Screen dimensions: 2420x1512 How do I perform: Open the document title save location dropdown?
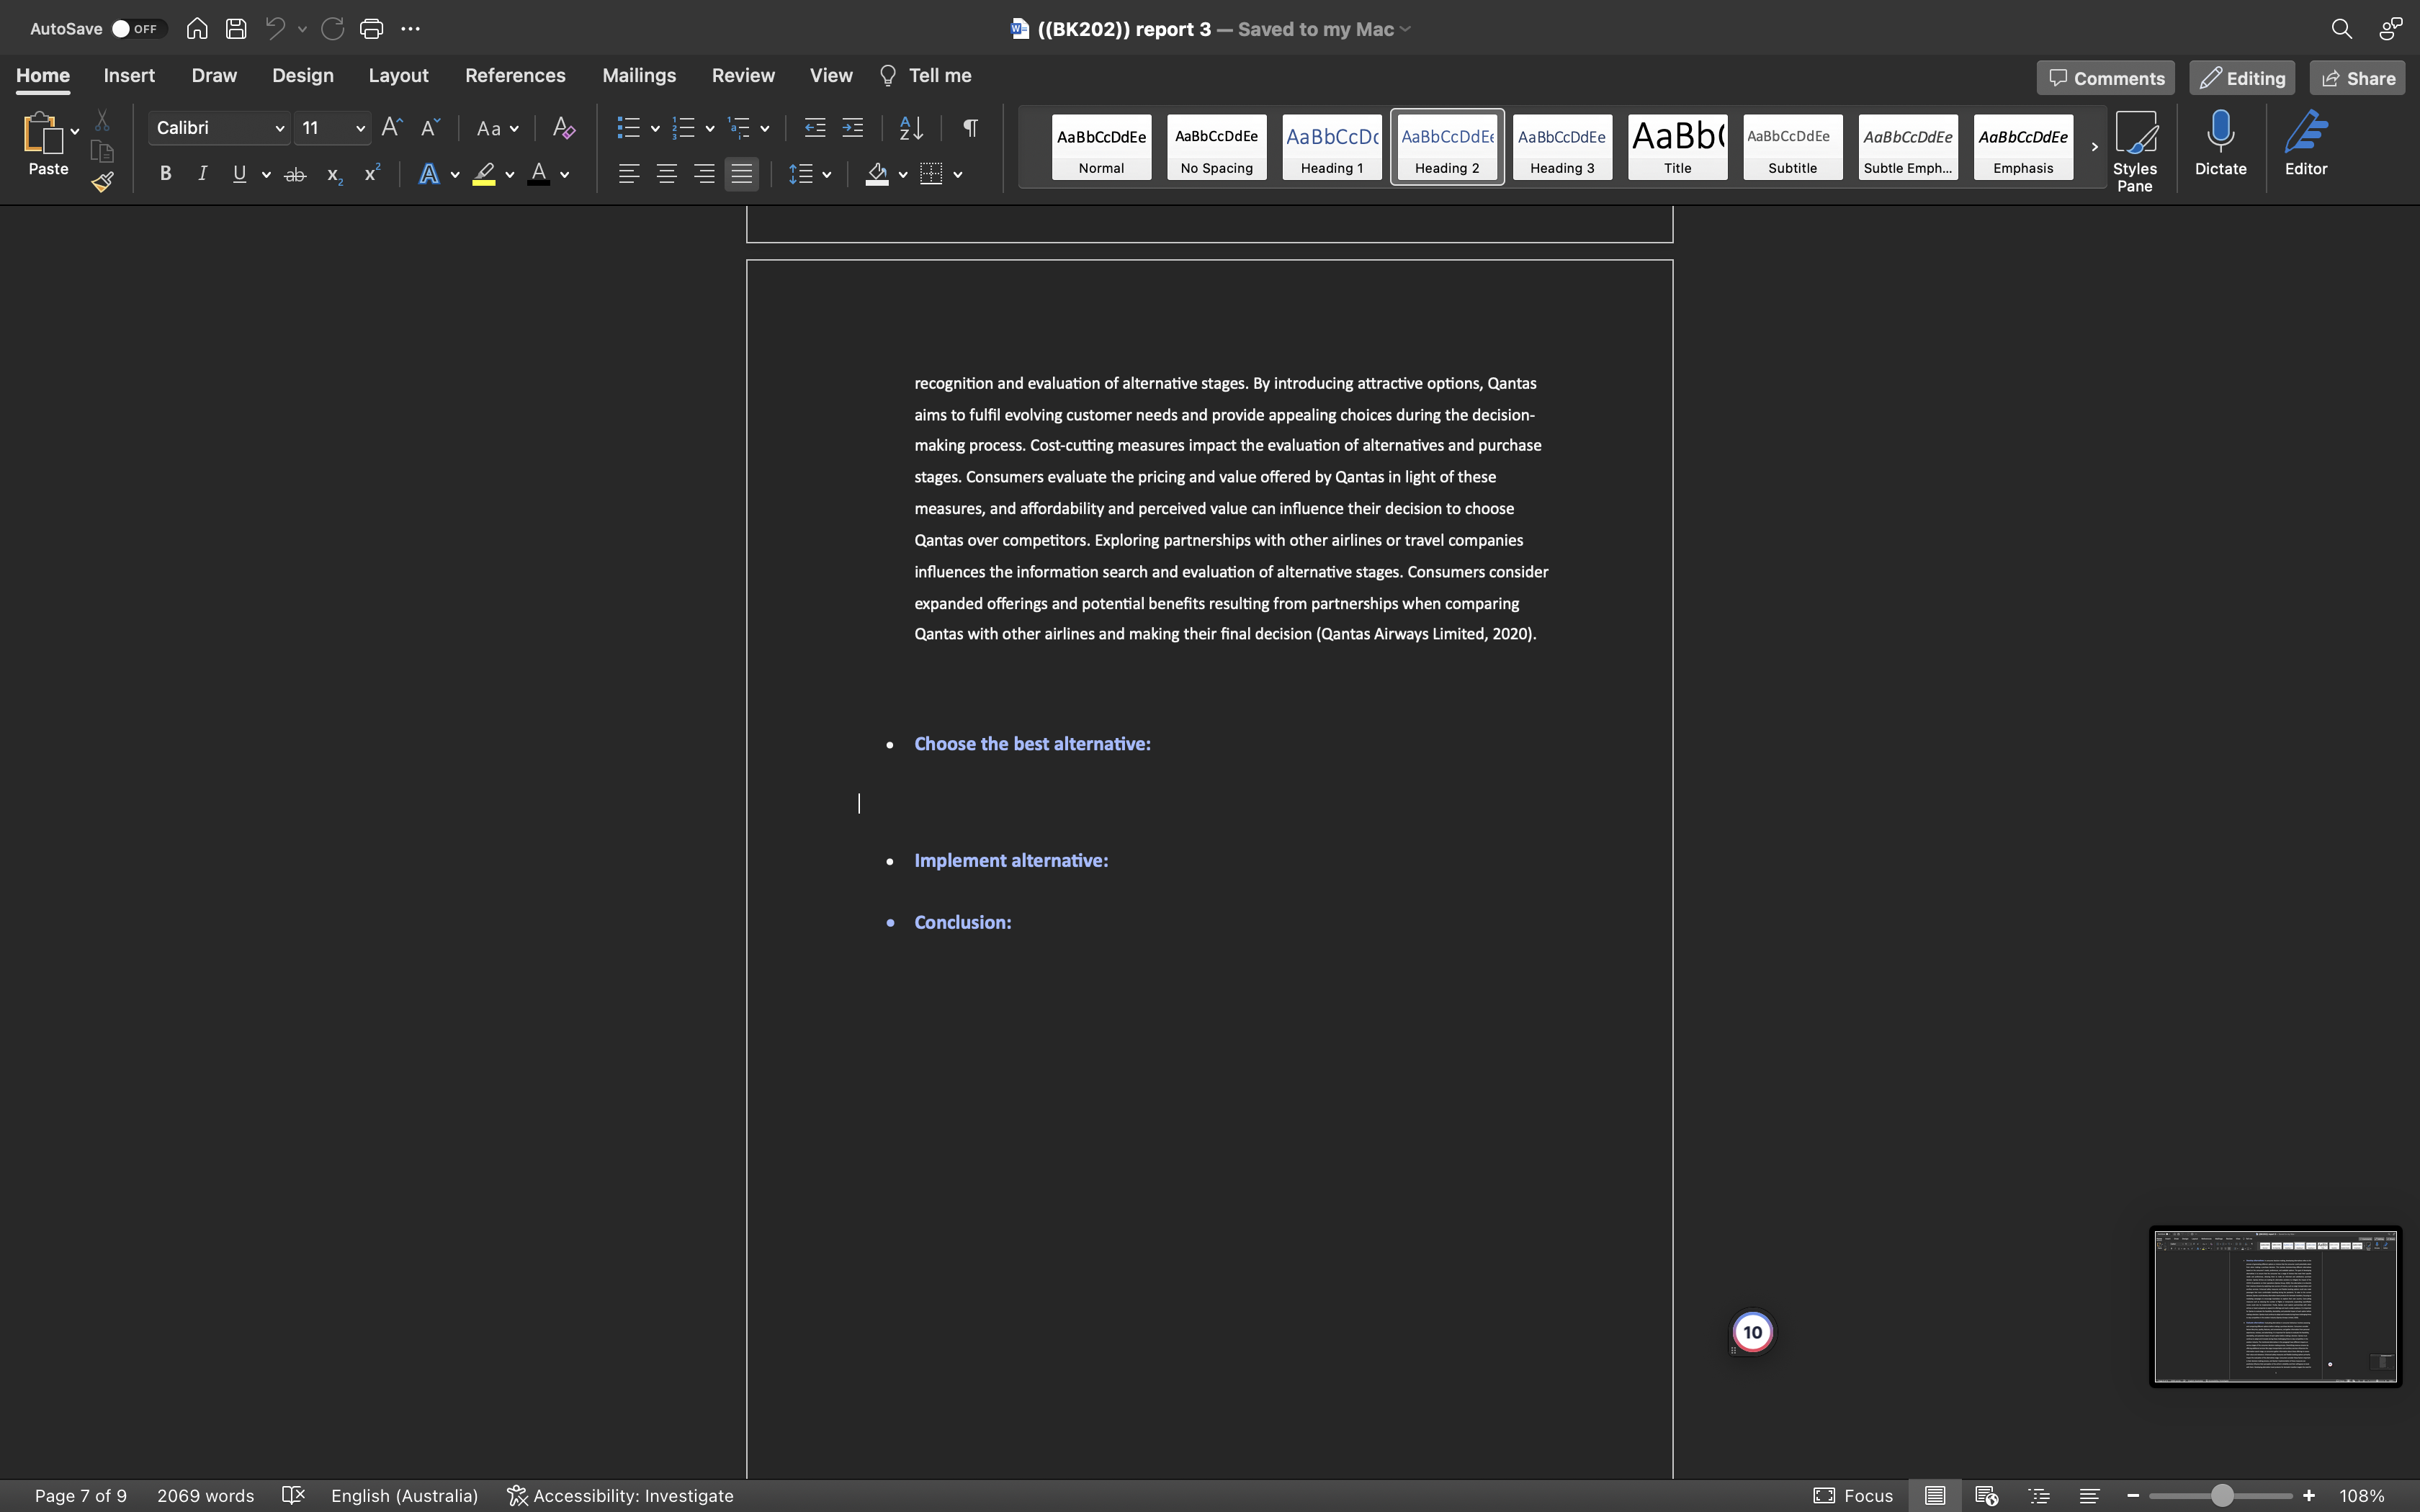click(1405, 29)
